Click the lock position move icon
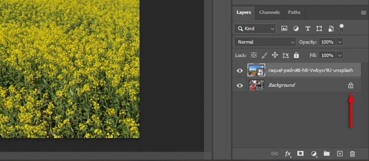Viewport: 369px width, 161px height. pyautogui.click(x=275, y=55)
